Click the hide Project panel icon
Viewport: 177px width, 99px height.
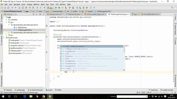point(44,14)
